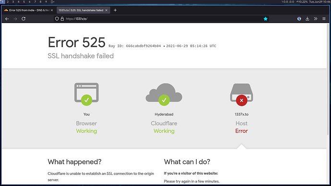Switch to 'Error 525 from India' tab
331x186 pixels.
[x=29, y=10]
